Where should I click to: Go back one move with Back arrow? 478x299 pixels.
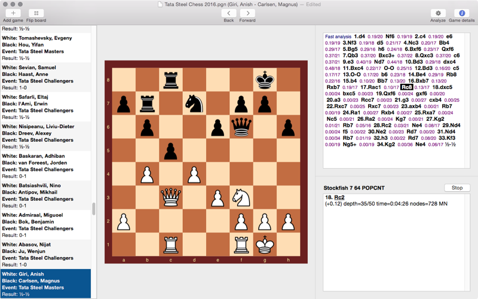(x=229, y=13)
